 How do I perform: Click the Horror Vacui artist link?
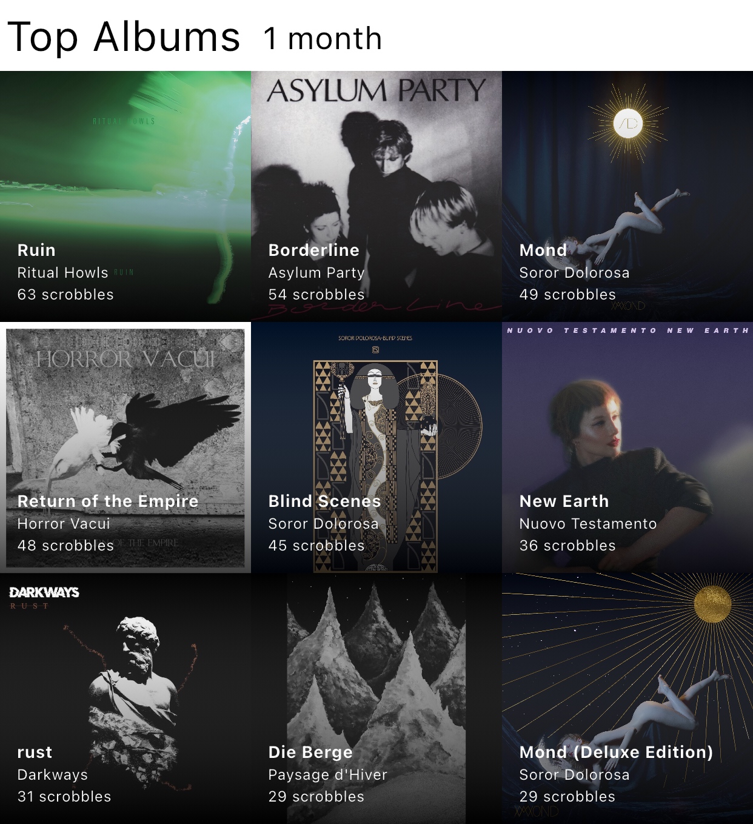pos(64,524)
